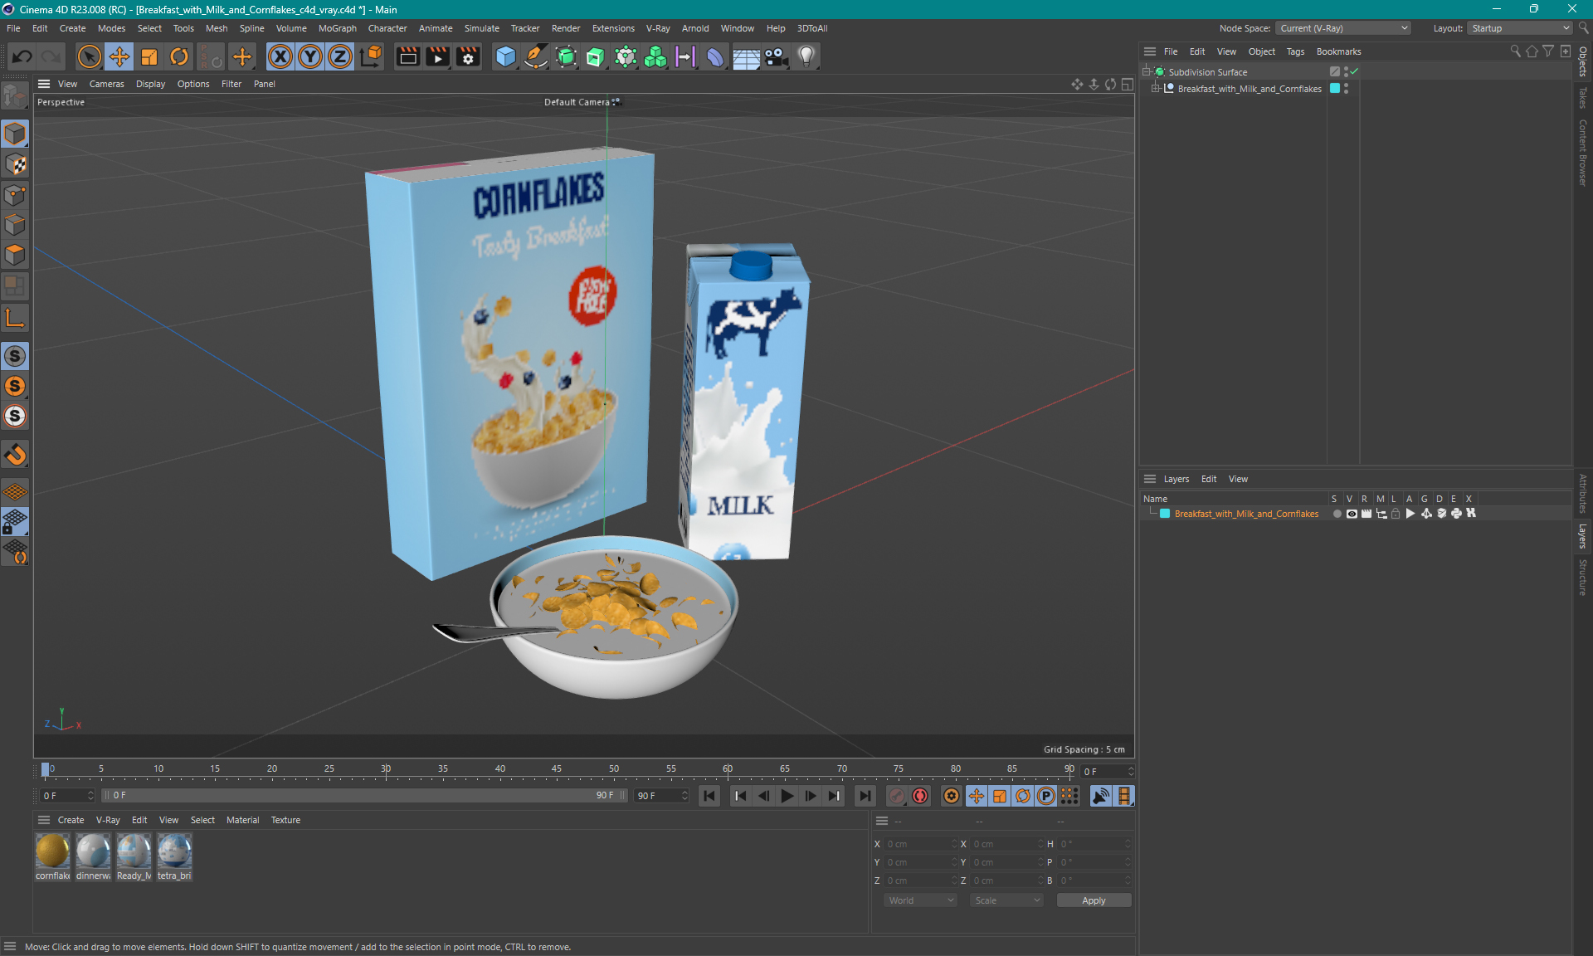Click the Subdivision Surface generator icon
This screenshot has width=1593, height=956.
coord(566,56)
